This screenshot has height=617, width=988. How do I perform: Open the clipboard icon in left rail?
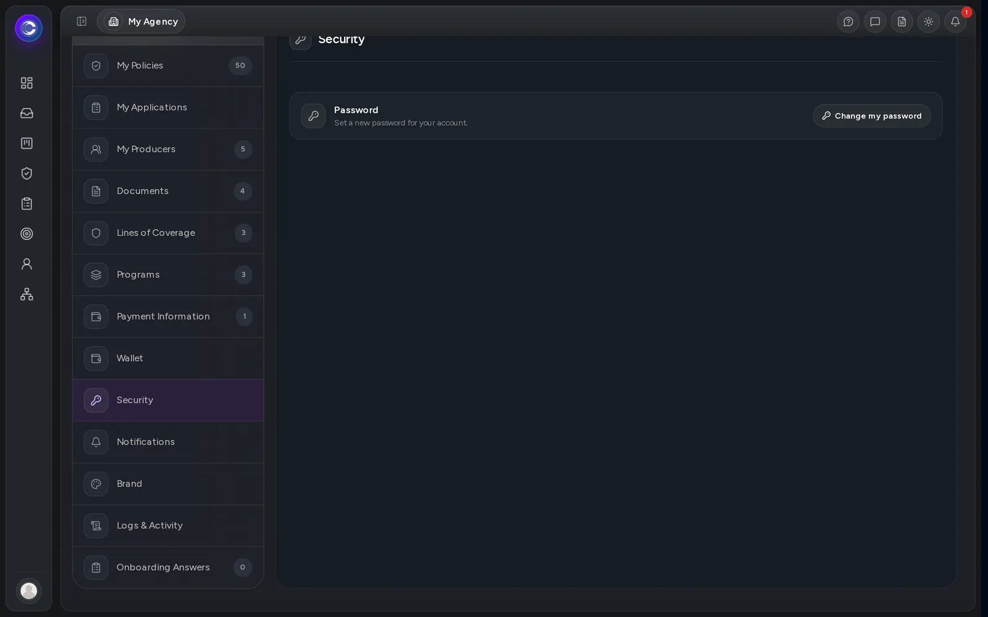pyautogui.click(x=27, y=204)
